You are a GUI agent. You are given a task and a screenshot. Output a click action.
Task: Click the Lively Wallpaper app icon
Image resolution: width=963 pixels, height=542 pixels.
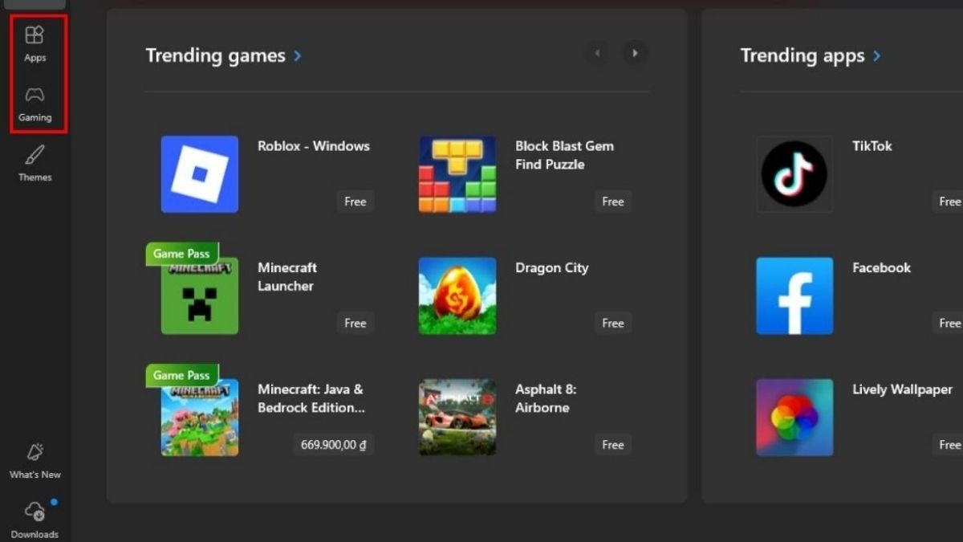pyautogui.click(x=794, y=417)
